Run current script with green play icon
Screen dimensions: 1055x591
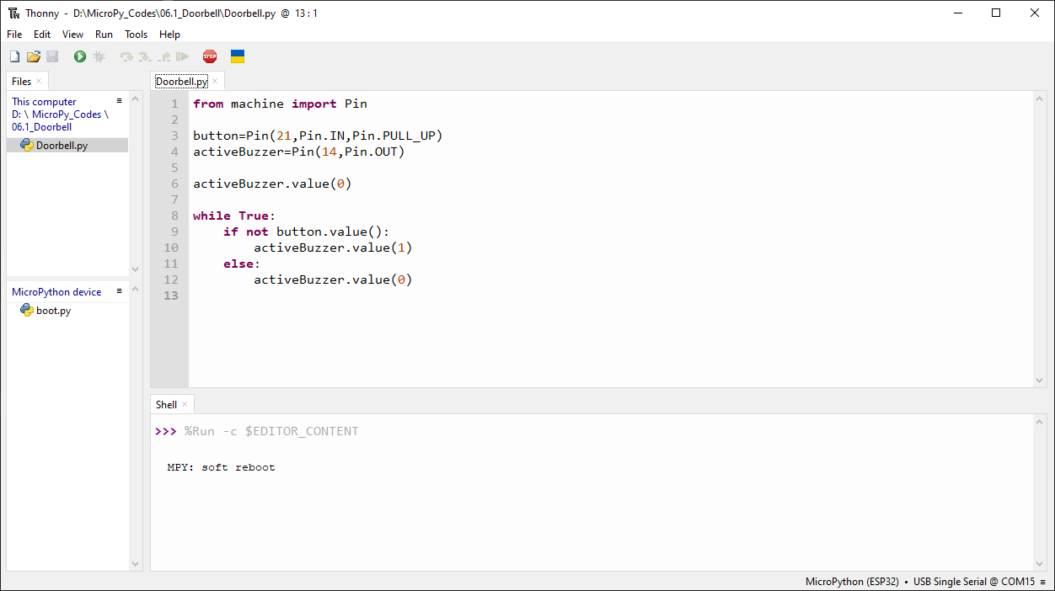[80, 56]
